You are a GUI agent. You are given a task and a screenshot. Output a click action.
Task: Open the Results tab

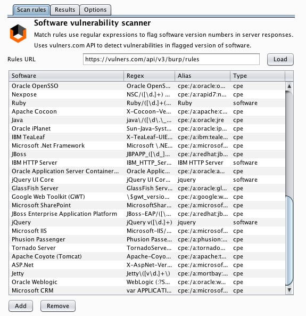65,10
